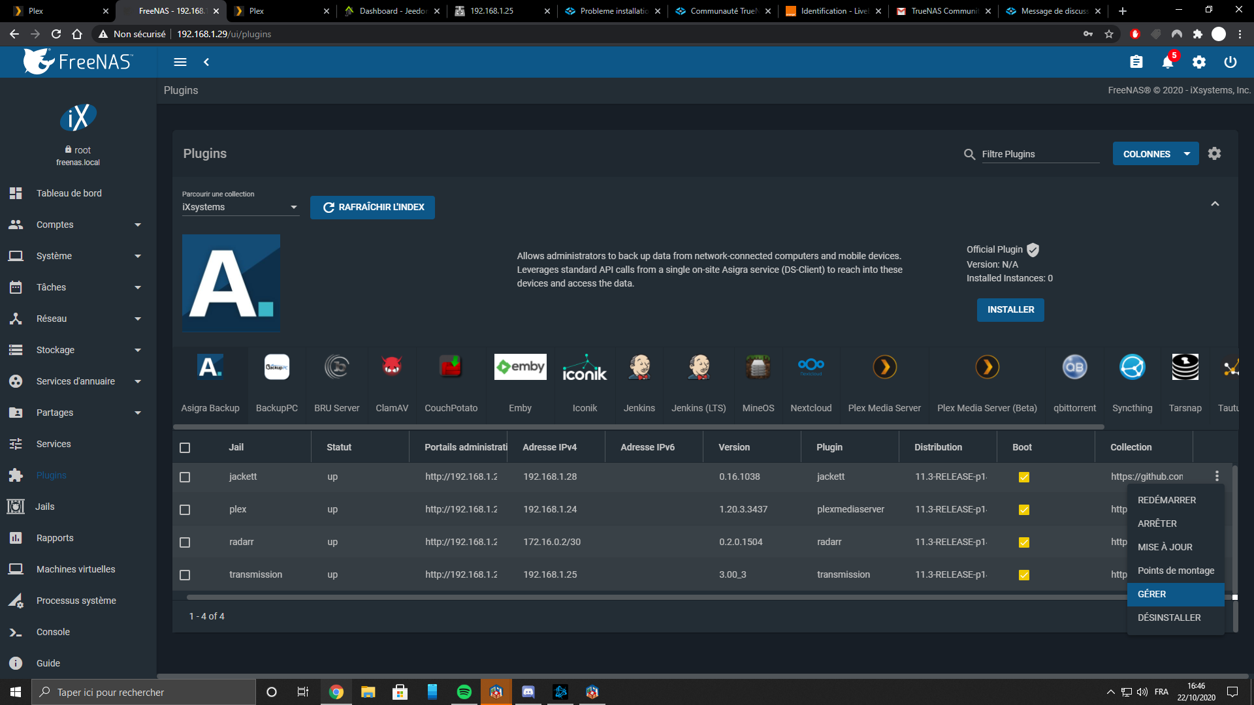Screen dimensions: 1254x705
Task: Click the Filtre Plugins search field
Action: tap(1038, 154)
